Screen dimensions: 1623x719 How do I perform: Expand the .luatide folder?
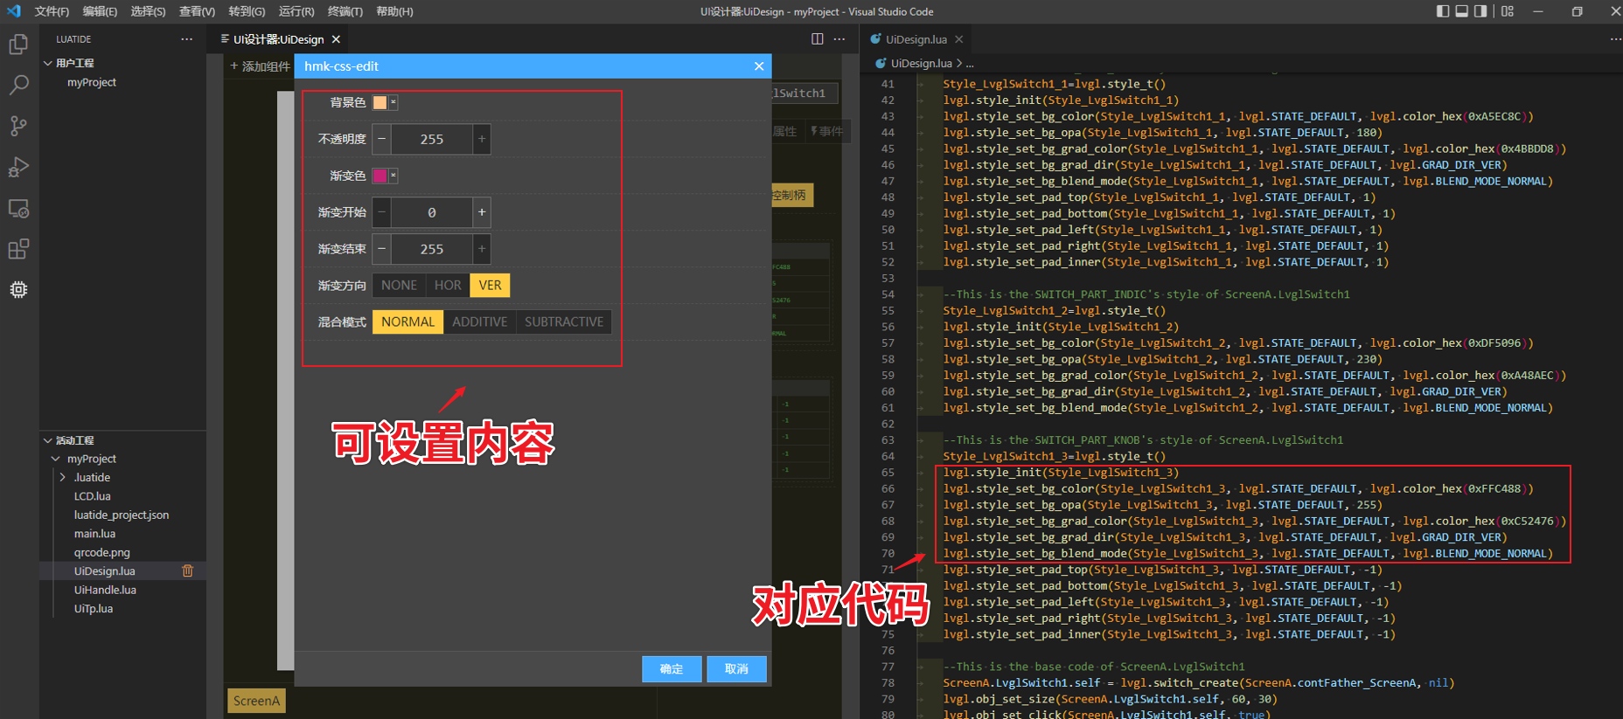63,478
